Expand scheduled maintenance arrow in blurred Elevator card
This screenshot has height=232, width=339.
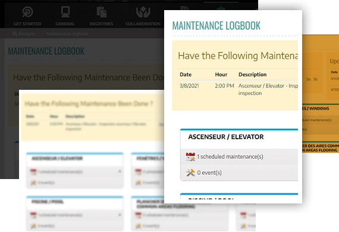click(x=120, y=171)
